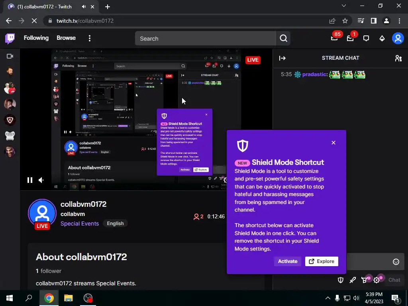Bookmark this page with star icon
Screen dimensions: 408x306
pos(345,21)
